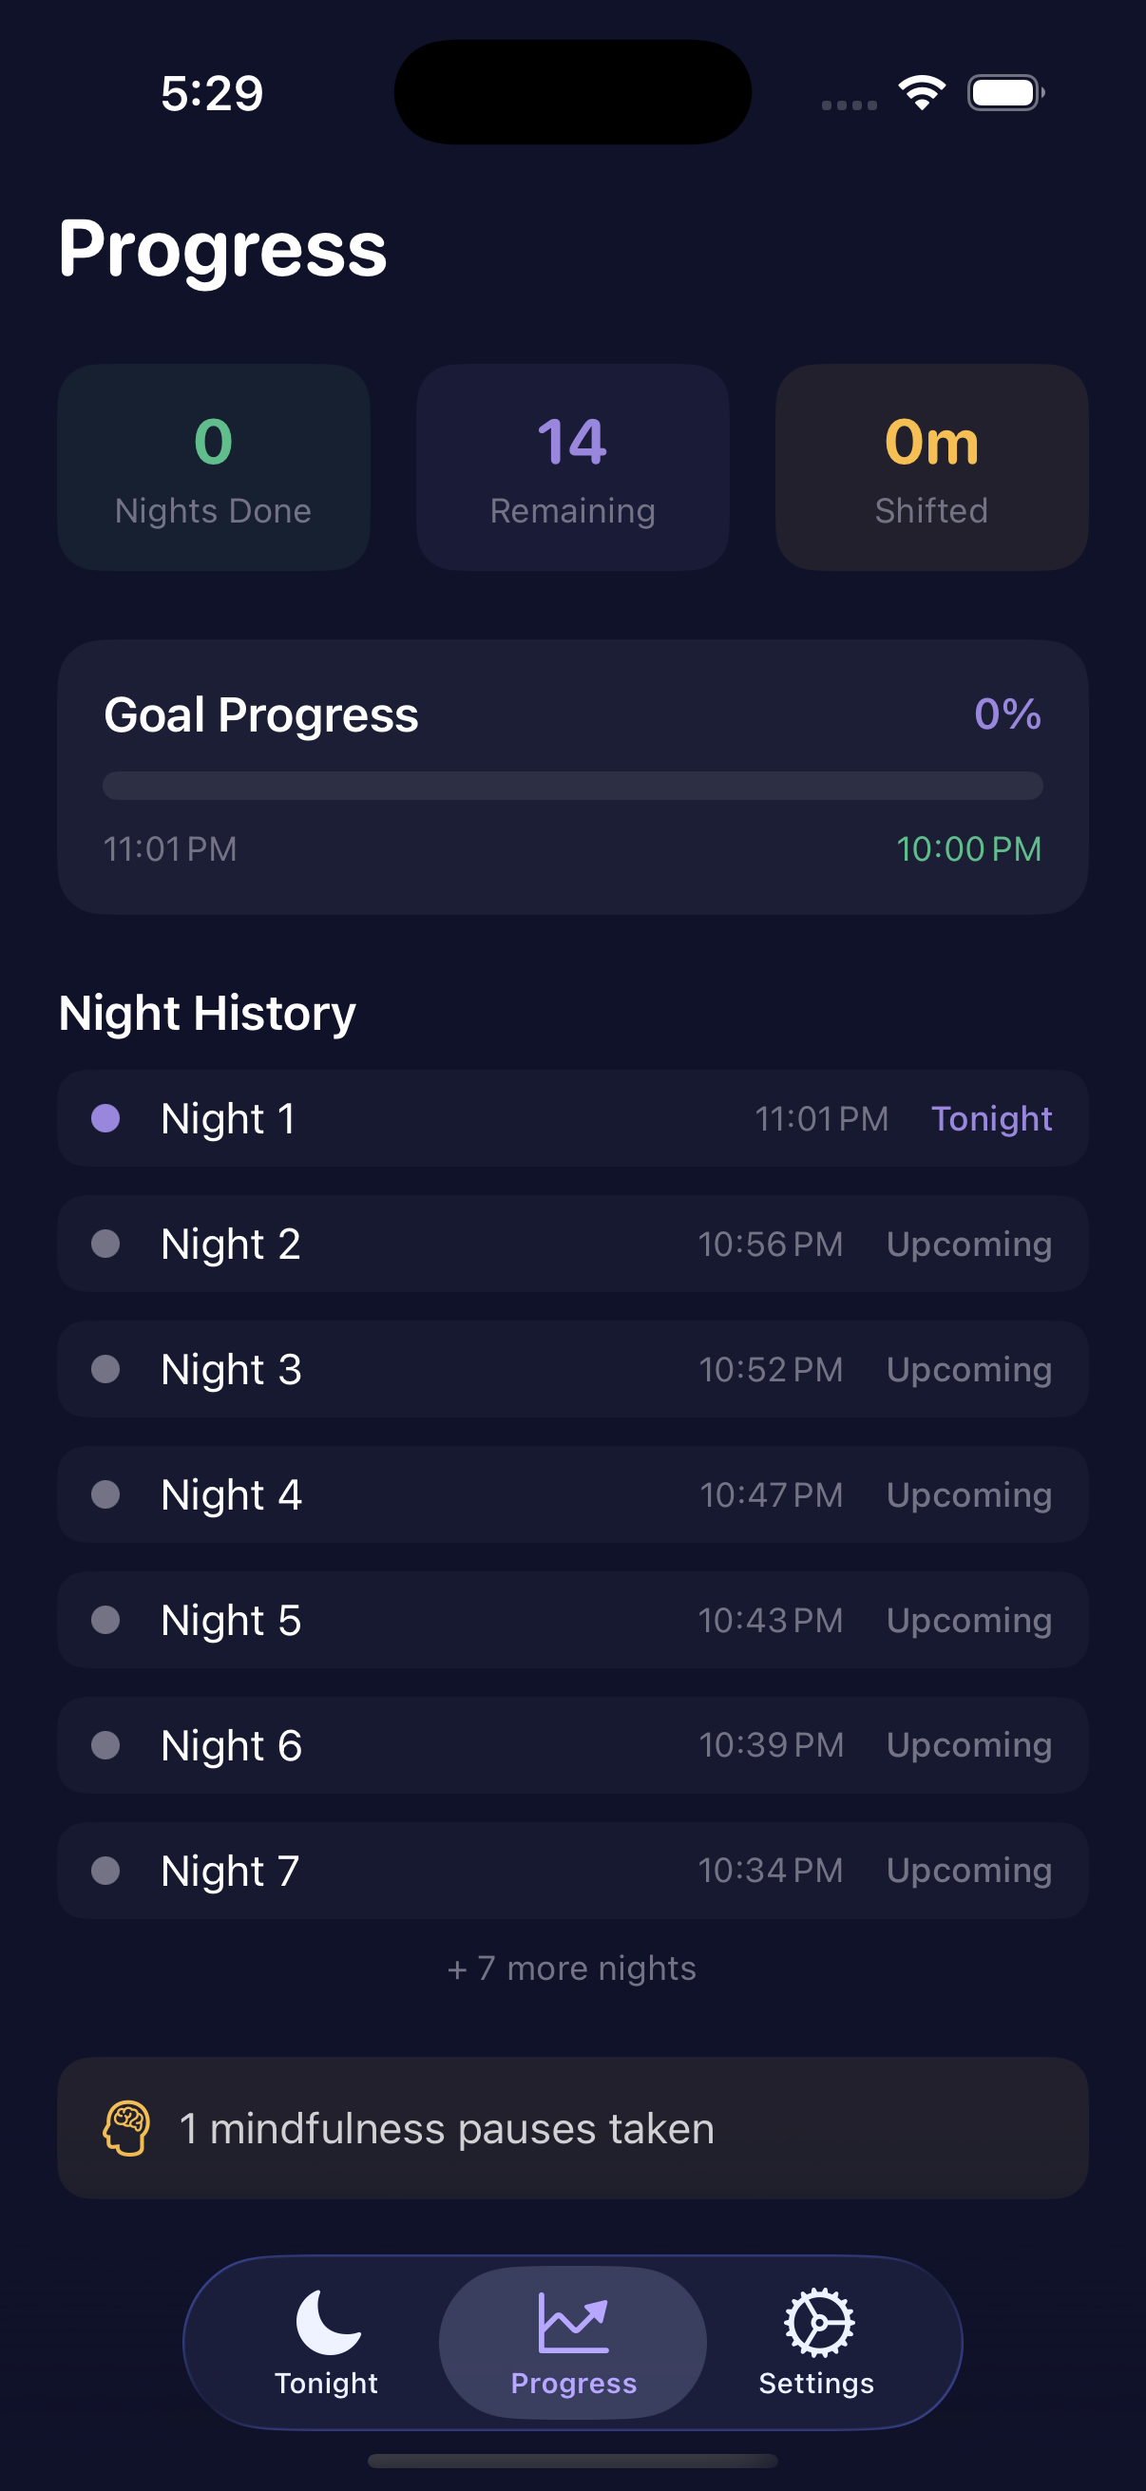Tap the battery status icon
This screenshot has width=1146, height=2491.
click(x=1004, y=93)
